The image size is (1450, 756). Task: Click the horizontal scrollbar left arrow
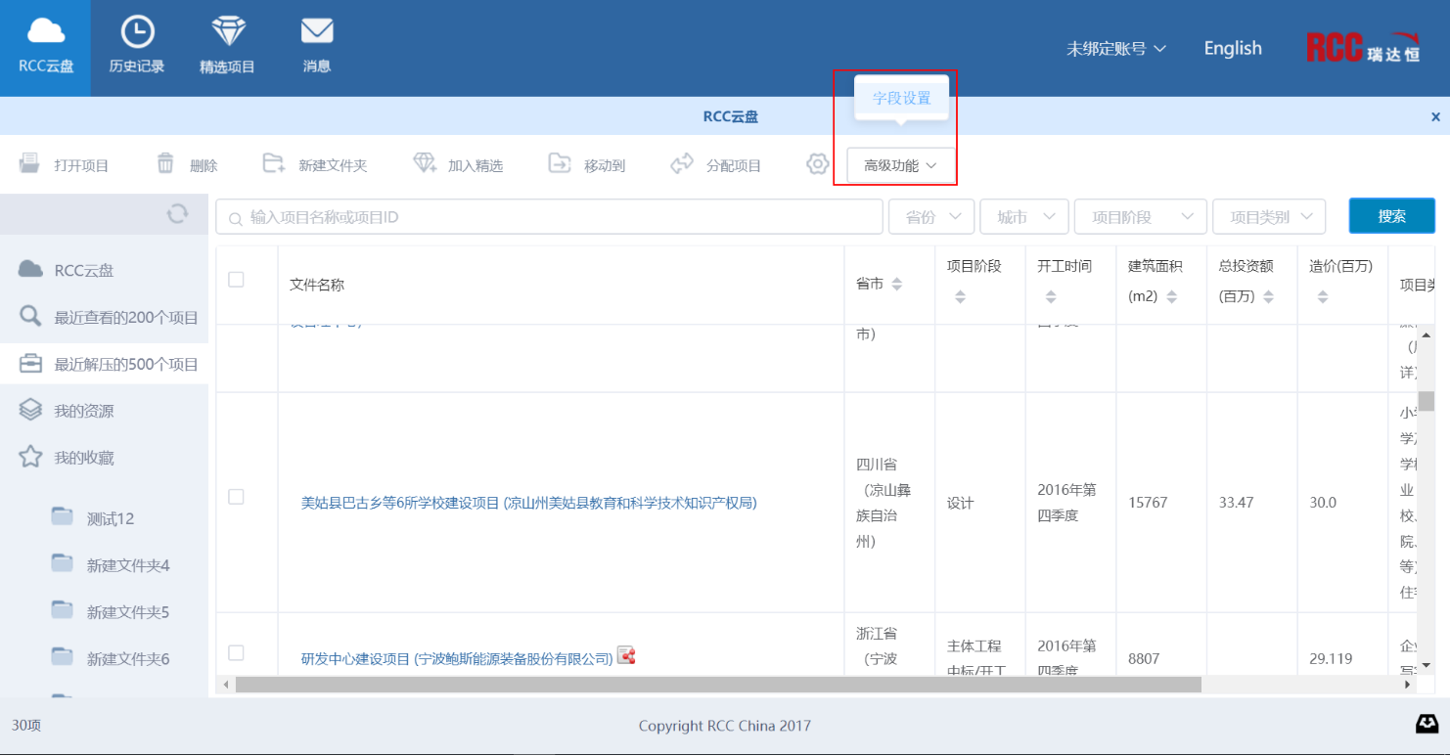click(x=226, y=686)
